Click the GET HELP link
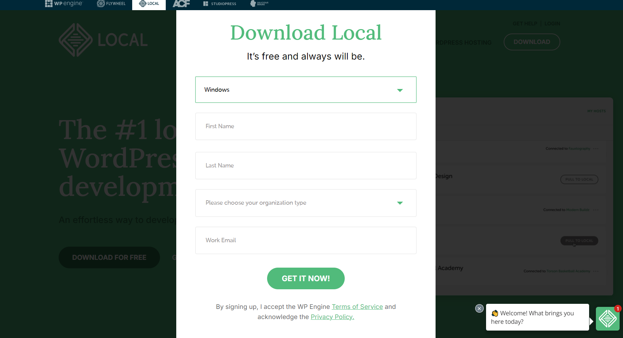 click(525, 23)
